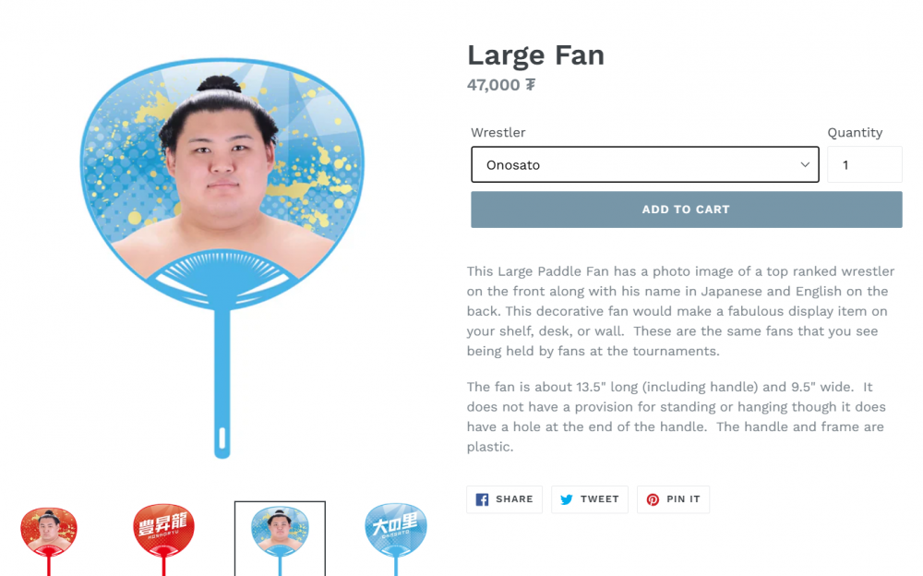The width and height of the screenshot is (923, 576).
Task: Click the chevron arrow on Wrestler select
Action: point(805,165)
